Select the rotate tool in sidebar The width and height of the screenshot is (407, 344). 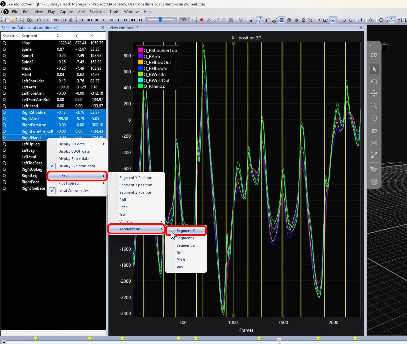(x=374, y=82)
